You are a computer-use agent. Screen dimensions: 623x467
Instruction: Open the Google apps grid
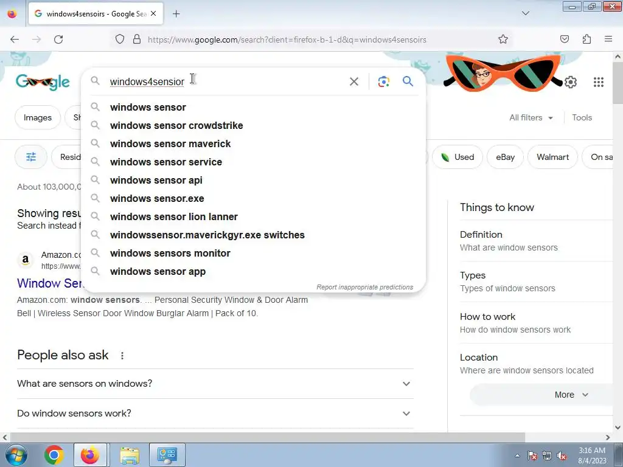coord(599,82)
